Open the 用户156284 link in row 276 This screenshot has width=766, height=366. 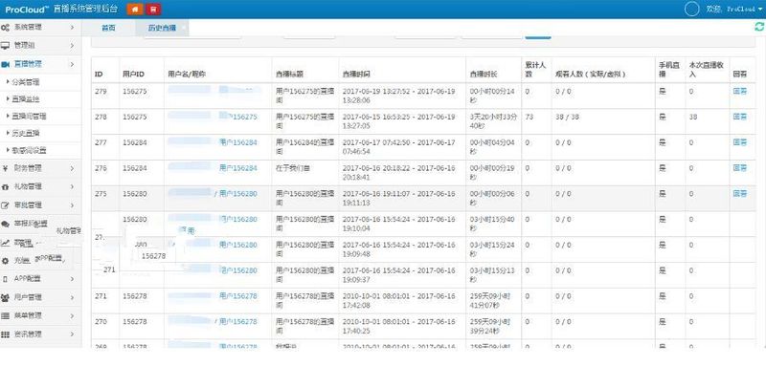point(238,168)
